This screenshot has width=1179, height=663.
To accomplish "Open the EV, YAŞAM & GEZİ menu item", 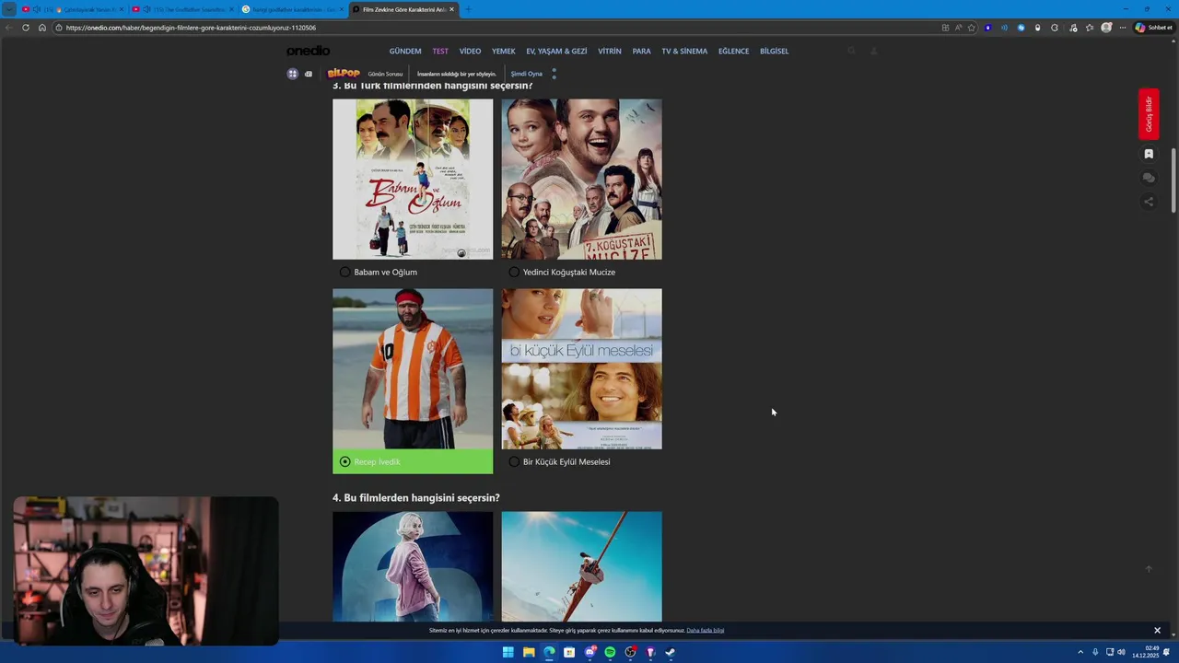I will pyautogui.click(x=556, y=52).
